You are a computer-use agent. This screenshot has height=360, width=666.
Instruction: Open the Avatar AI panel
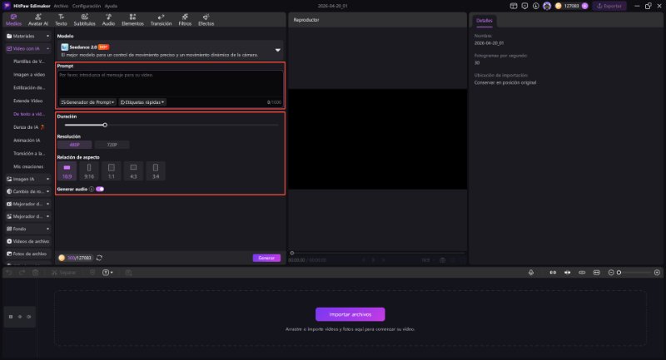tap(37, 19)
